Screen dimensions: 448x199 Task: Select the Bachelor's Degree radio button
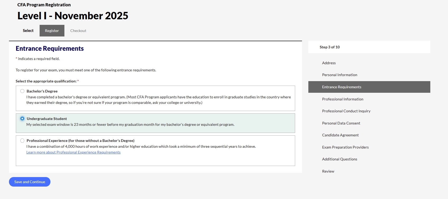pos(22,91)
